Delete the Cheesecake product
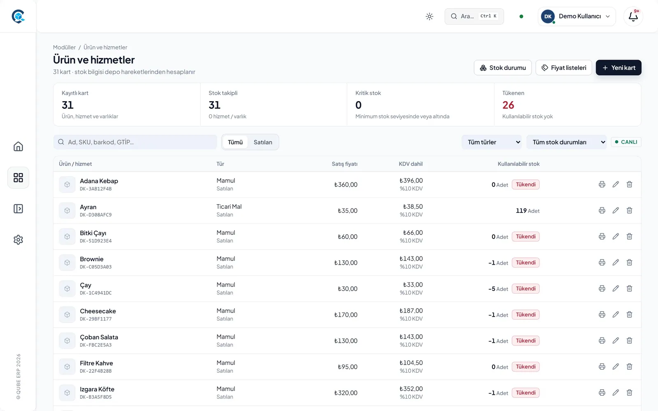This screenshot has height=411, width=658. pos(629,314)
